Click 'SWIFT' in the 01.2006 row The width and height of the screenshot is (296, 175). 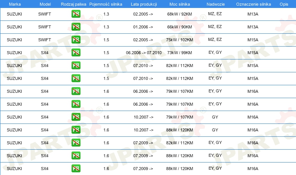click(45, 27)
